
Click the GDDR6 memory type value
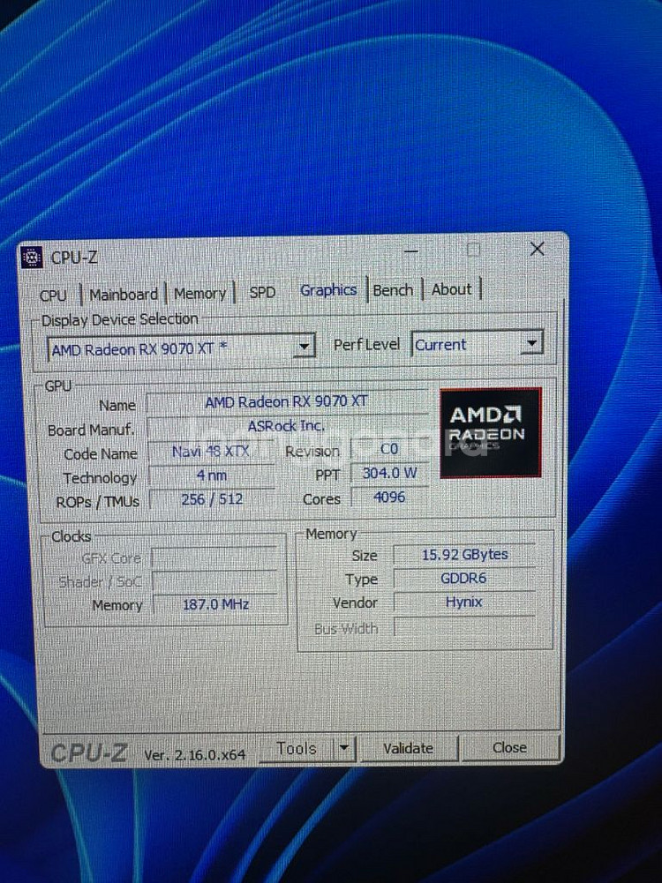pos(463,579)
